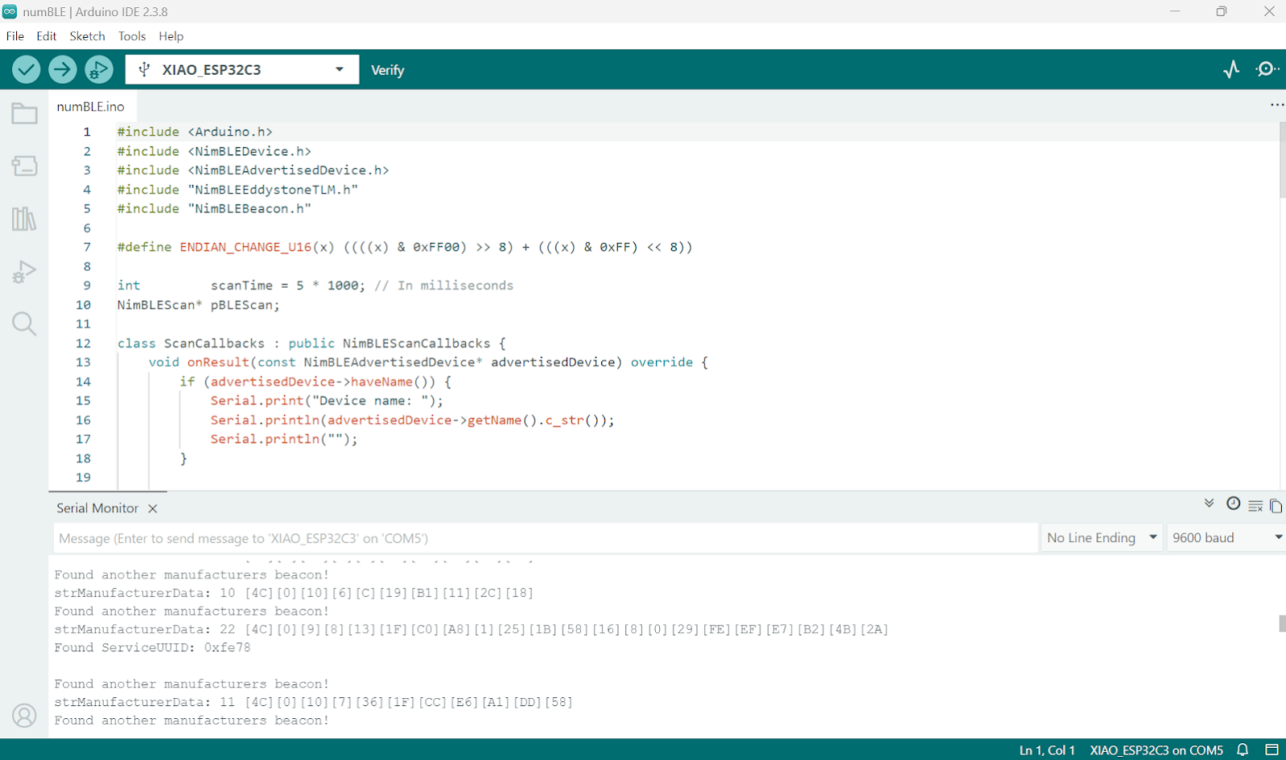The image size is (1286, 760).
Task: Click the #include <Arduino.h> line
Action: pyautogui.click(x=195, y=132)
